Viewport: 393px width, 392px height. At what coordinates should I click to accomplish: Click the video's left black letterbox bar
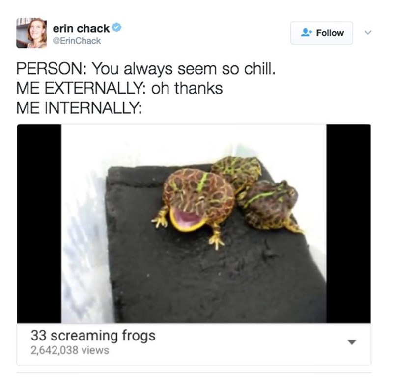(39, 224)
